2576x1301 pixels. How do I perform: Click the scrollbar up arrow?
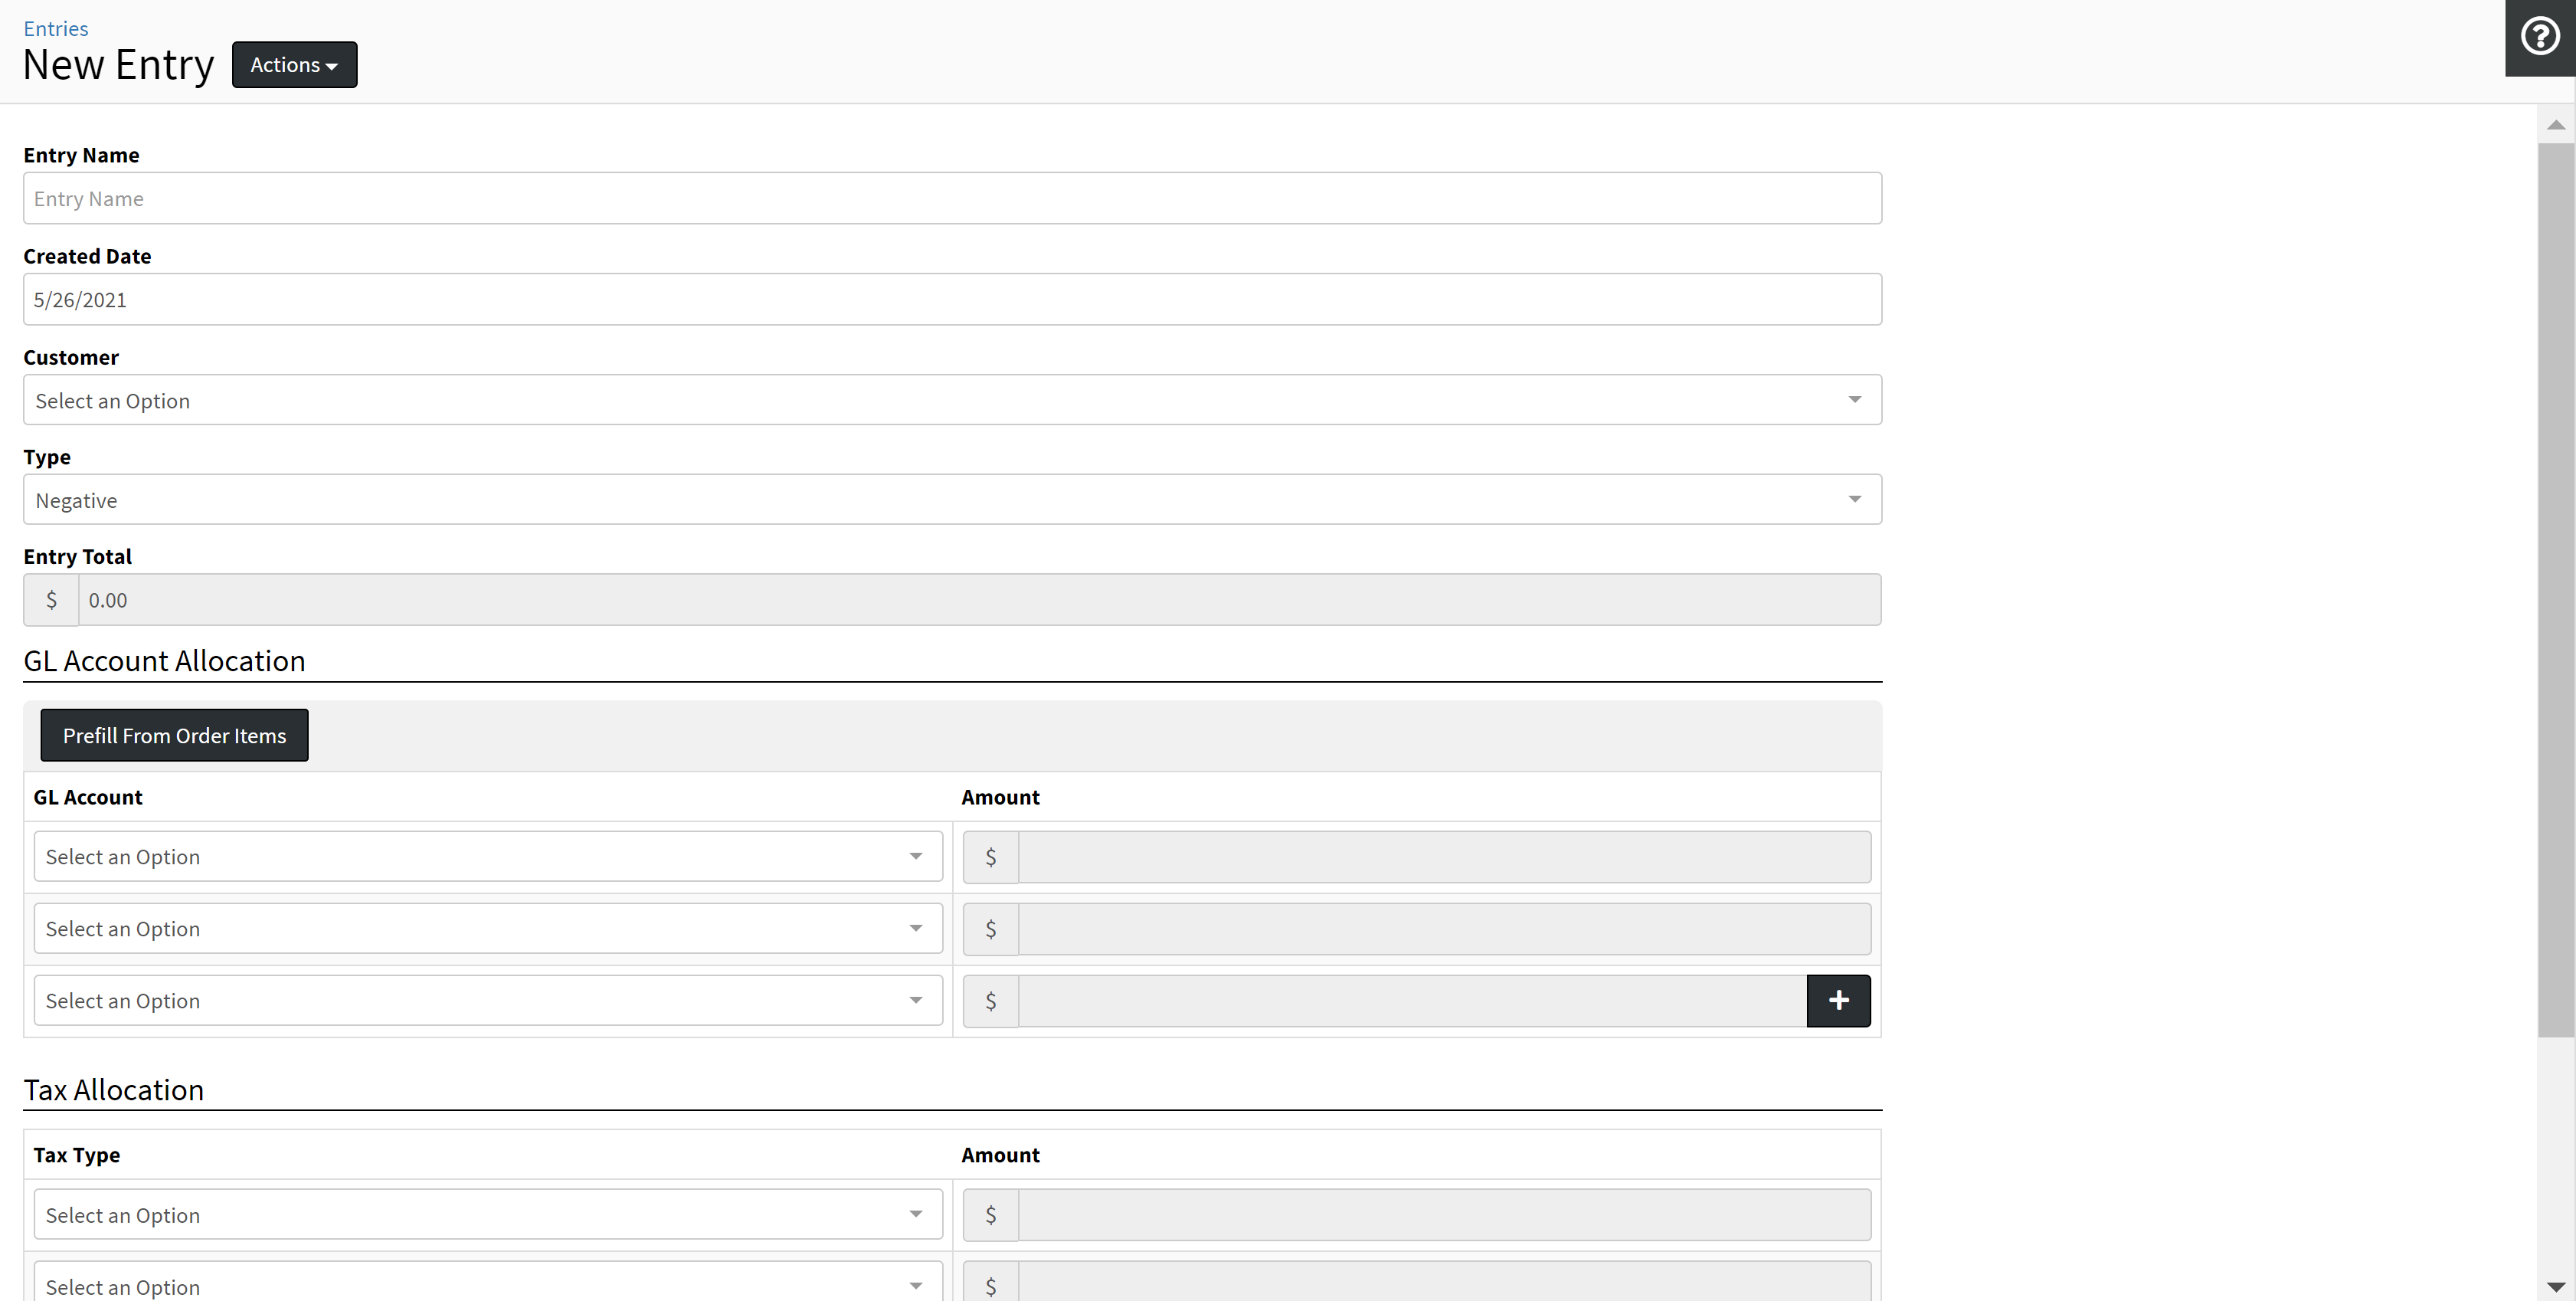coord(2555,125)
